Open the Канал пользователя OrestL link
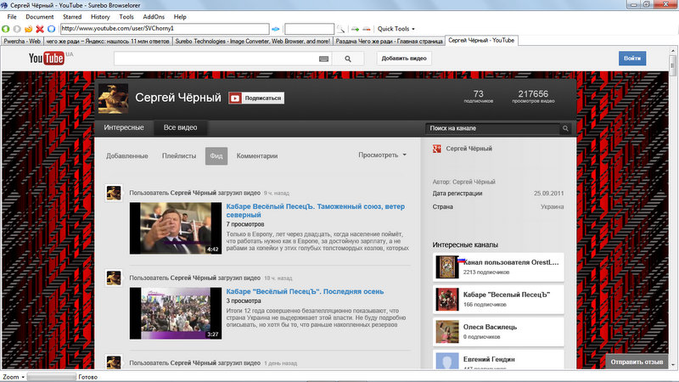Viewport: 679px width, 382px height. [x=511, y=262]
